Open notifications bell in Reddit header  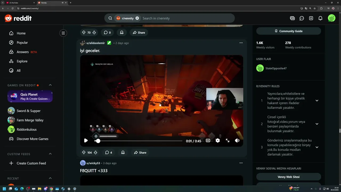320,18
